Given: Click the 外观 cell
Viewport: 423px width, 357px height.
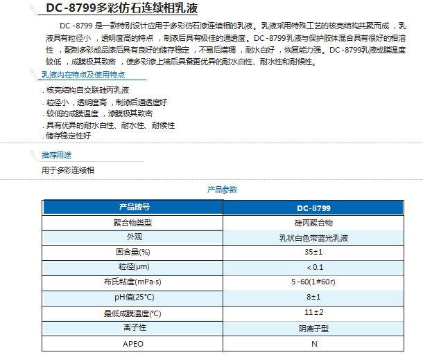Looking at the screenshot, I should 132,237.
